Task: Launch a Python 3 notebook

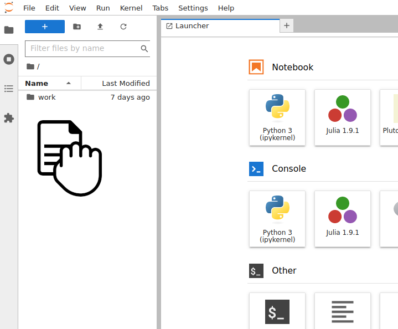Action: click(x=277, y=117)
